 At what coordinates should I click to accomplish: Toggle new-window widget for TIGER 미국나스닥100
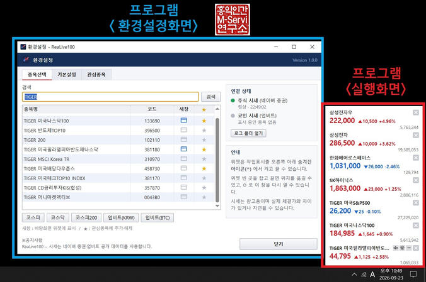(183, 121)
